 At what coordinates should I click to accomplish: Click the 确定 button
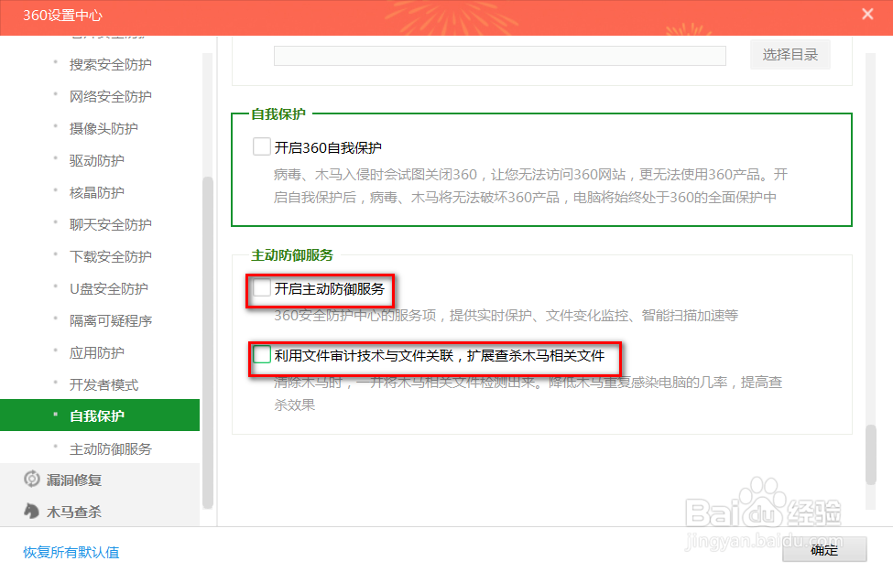824,550
